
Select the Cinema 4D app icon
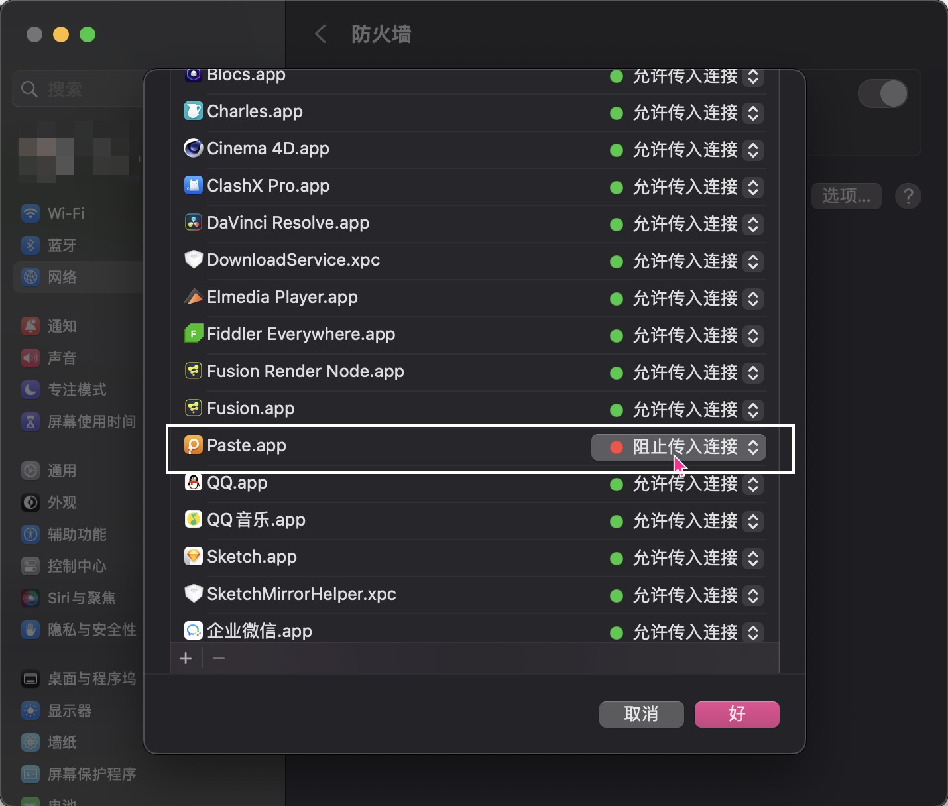coord(193,148)
